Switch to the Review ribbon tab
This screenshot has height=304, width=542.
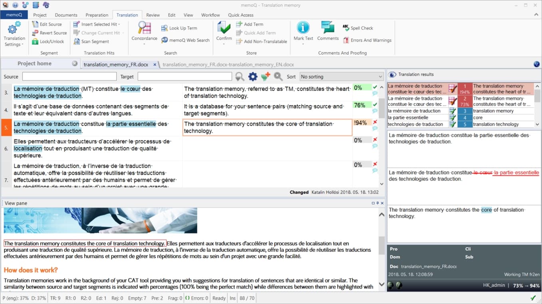tap(153, 15)
